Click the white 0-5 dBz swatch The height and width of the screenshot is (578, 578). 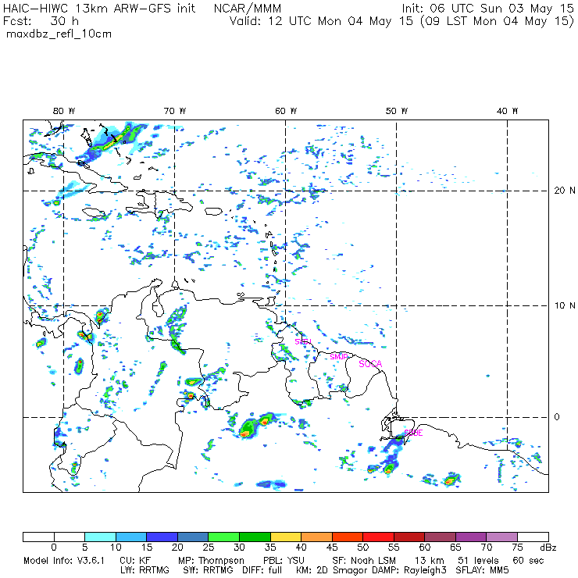tap(70, 537)
